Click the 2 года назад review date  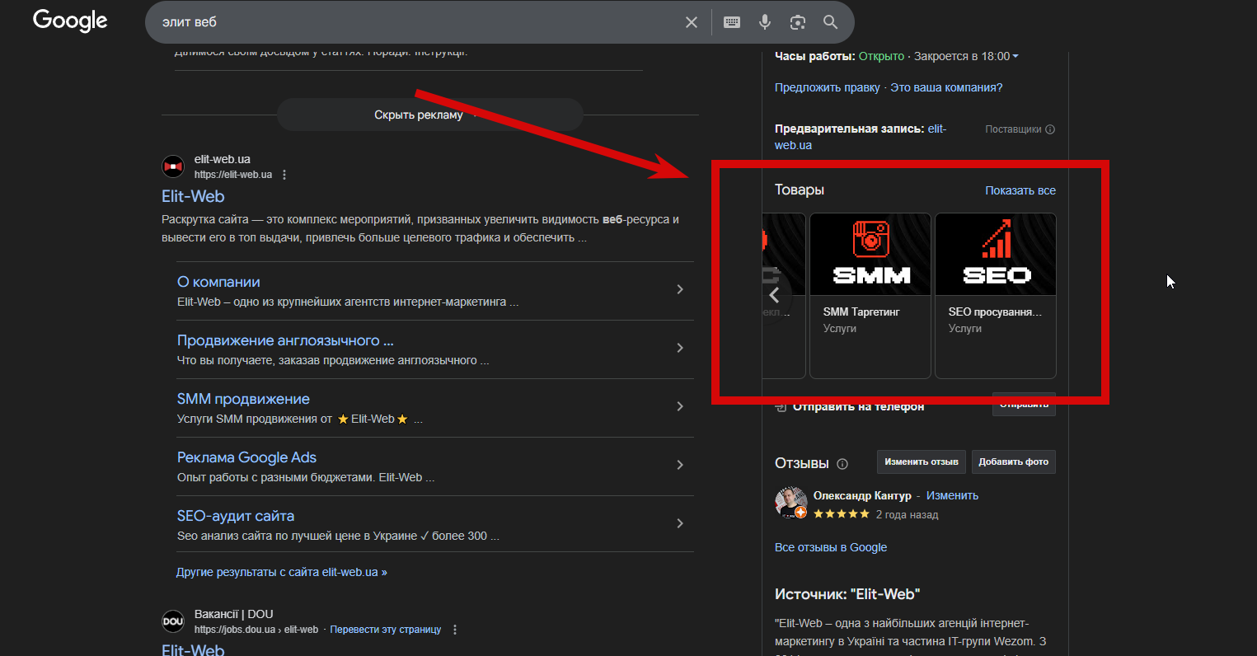tap(907, 514)
